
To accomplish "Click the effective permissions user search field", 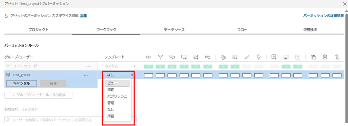I will coord(71,120).
